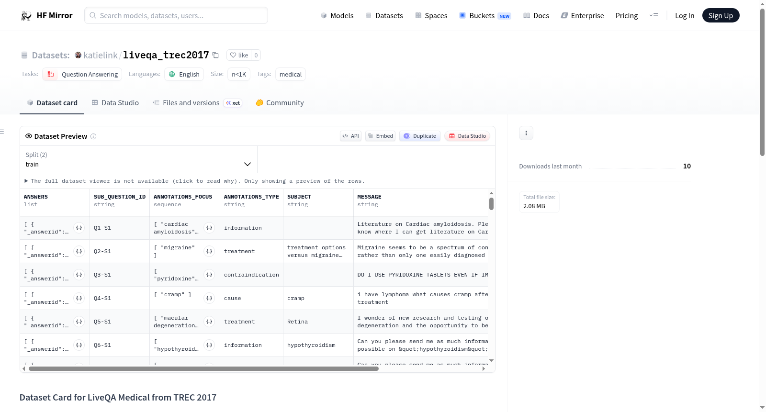Open Models in the top navigation
Screen dimensions: 766x412
[x=337, y=16]
